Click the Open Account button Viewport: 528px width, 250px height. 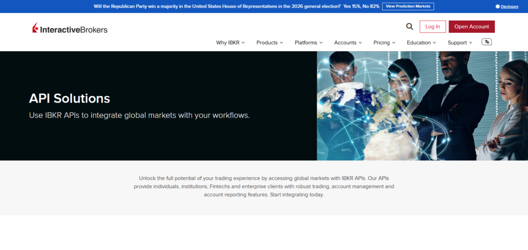(471, 27)
